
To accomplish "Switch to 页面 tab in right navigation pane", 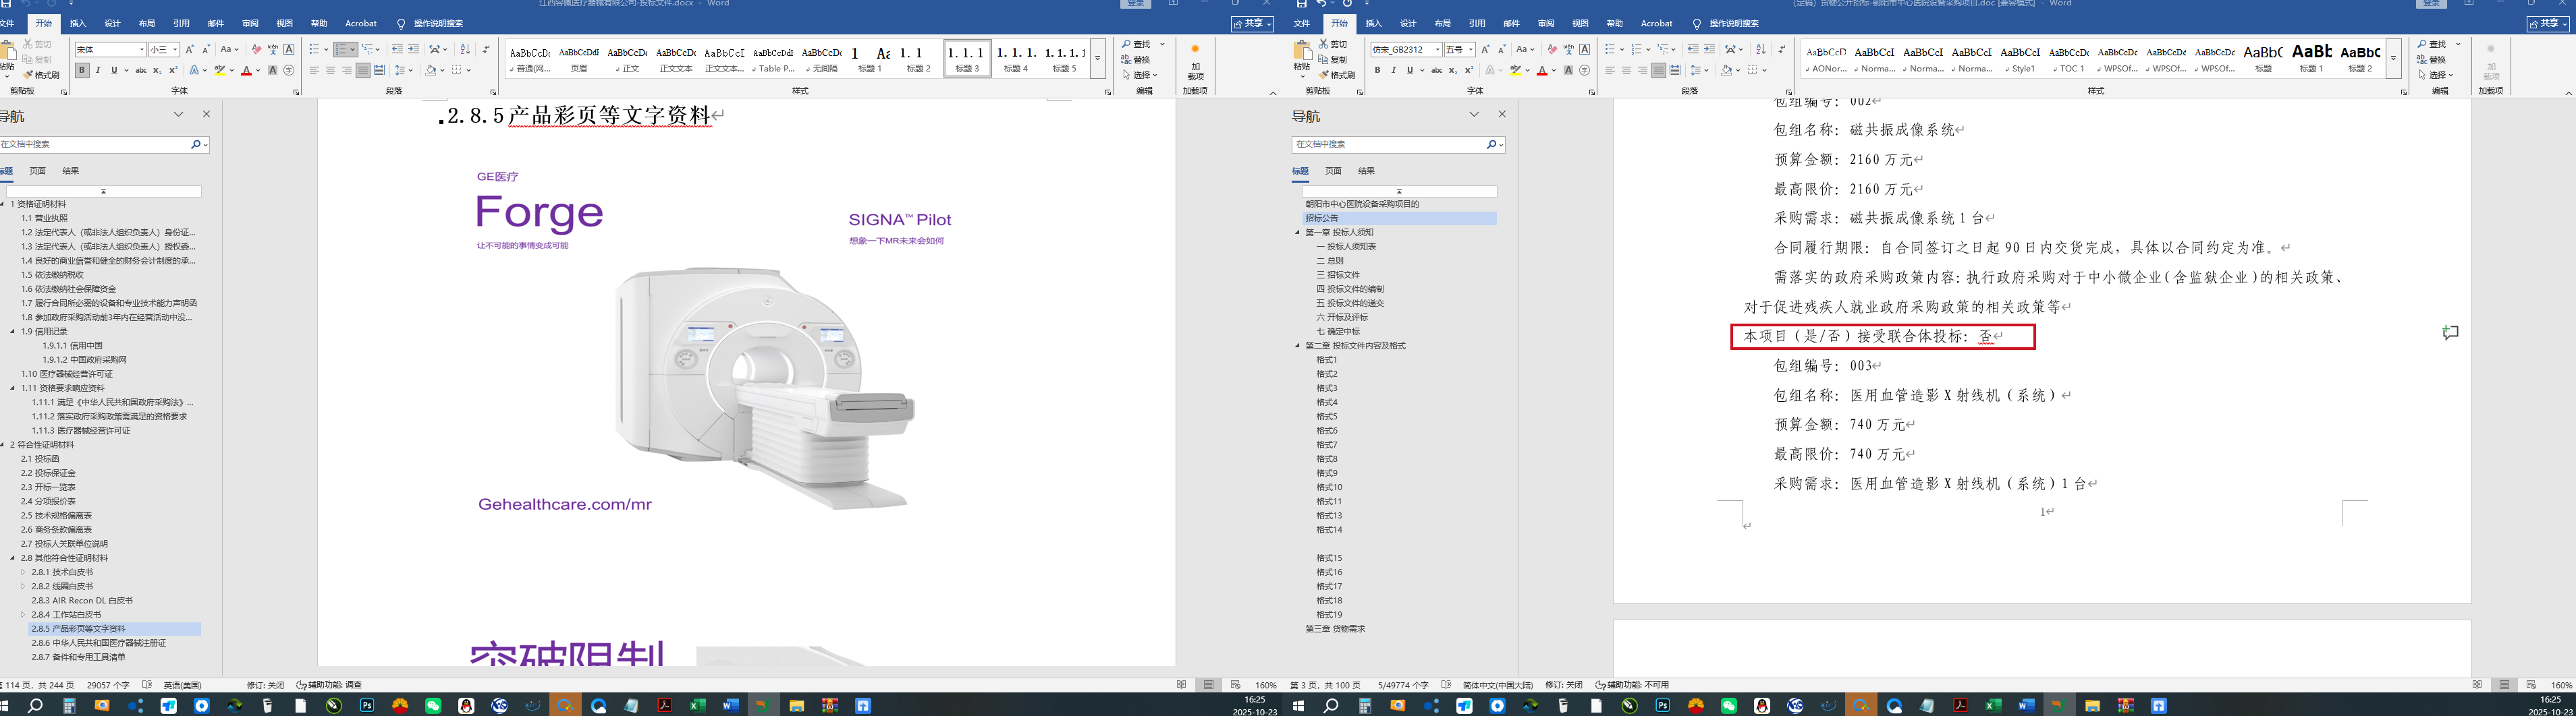I will (1333, 171).
